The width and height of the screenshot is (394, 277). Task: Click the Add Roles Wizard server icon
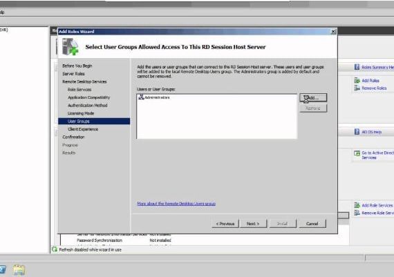coord(71,47)
